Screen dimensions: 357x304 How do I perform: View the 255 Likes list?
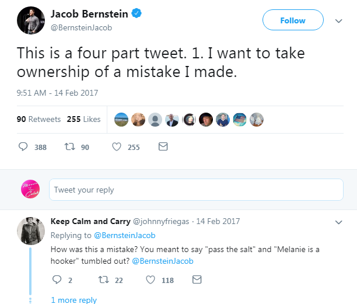(x=83, y=119)
